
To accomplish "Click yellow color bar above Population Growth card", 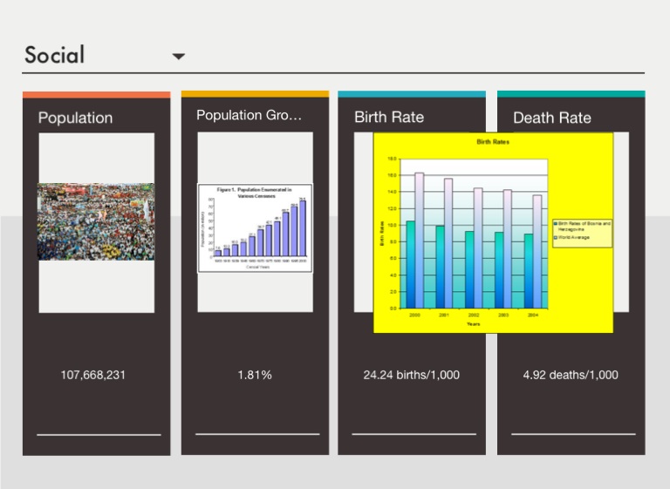I will [x=255, y=93].
